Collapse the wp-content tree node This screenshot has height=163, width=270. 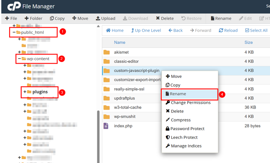pos(20,59)
